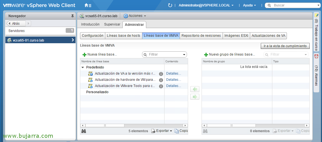Open the home menu icon
322x142 pixels.
pyautogui.click(x=88, y=5)
